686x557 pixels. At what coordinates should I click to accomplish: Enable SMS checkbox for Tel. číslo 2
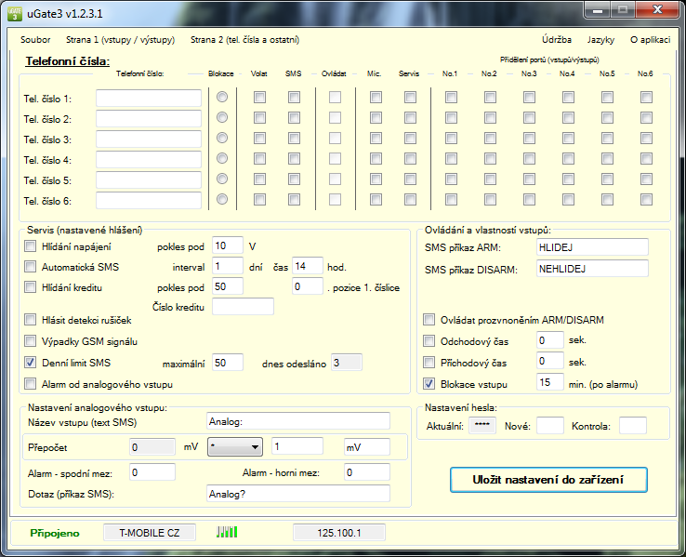[x=294, y=118]
